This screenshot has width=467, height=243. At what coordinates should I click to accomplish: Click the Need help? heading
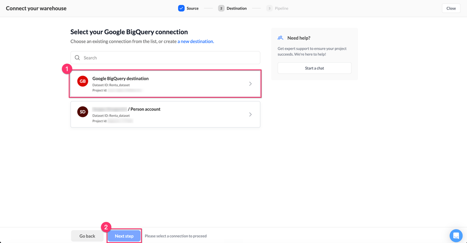299,38
